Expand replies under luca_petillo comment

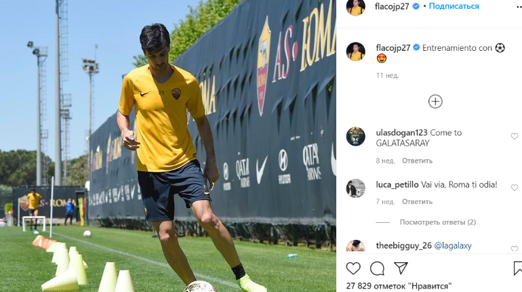click(x=438, y=222)
